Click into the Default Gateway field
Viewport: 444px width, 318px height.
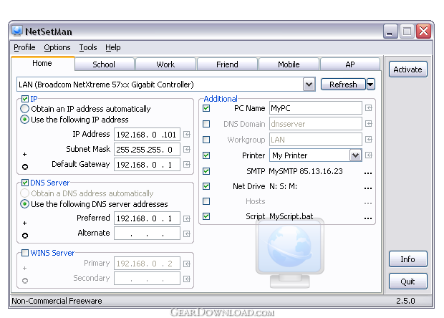tap(147, 165)
